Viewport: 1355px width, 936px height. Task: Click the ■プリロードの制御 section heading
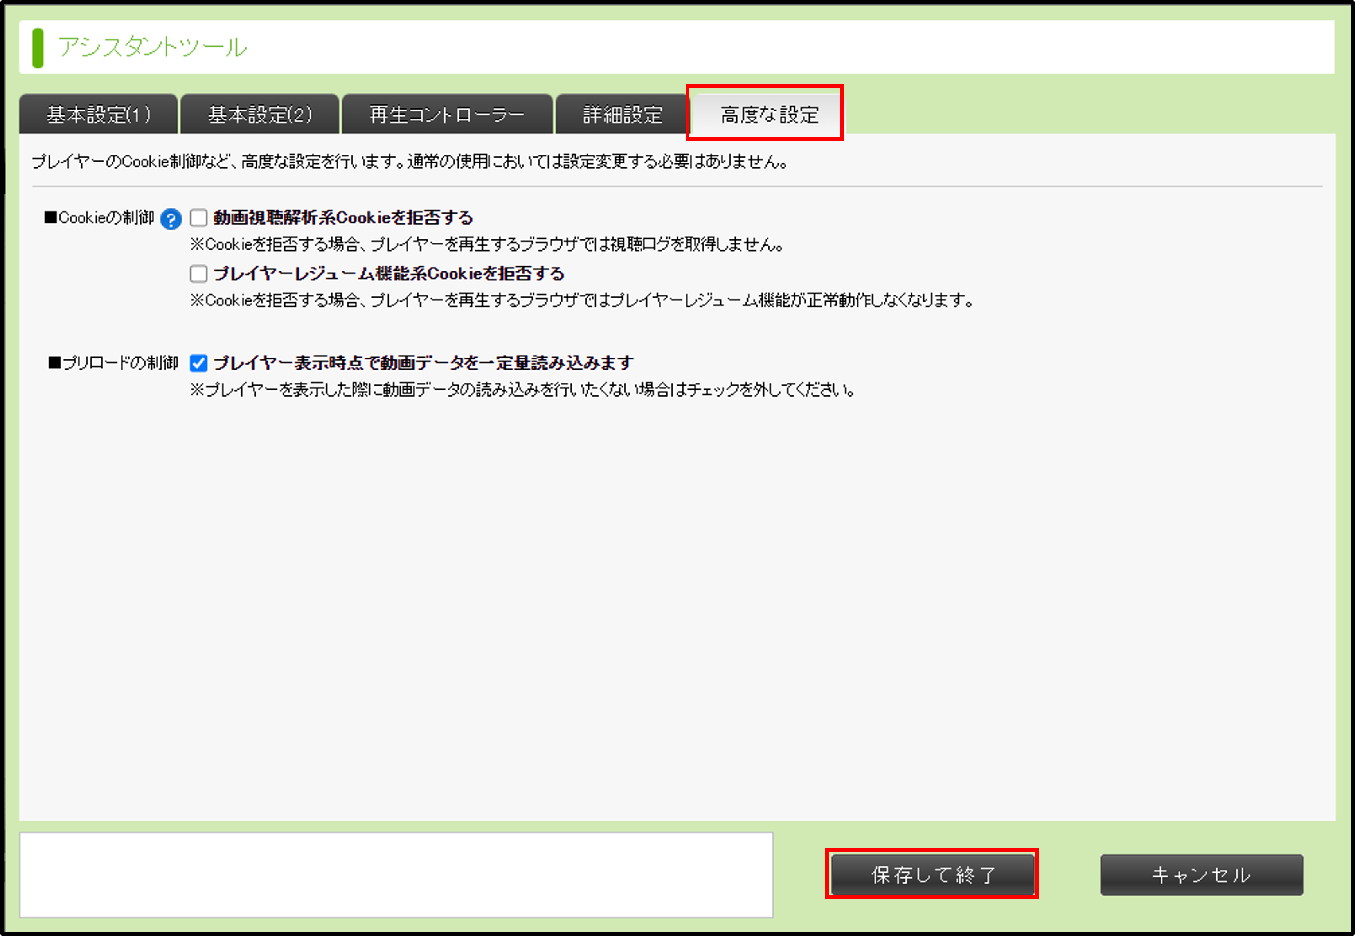tap(113, 363)
